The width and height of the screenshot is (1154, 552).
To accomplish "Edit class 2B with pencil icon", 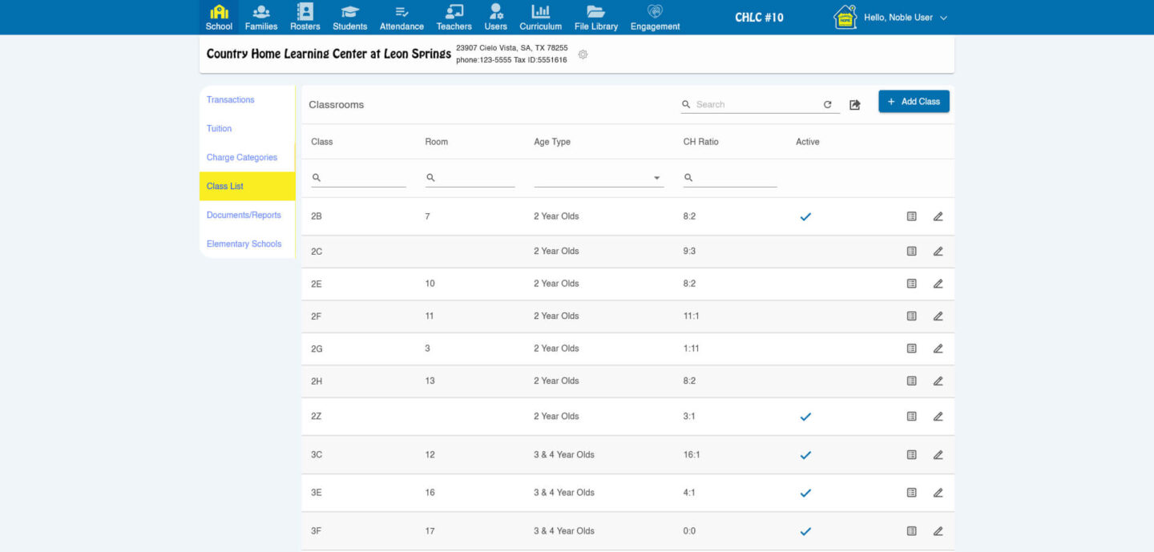I will 938,216.
